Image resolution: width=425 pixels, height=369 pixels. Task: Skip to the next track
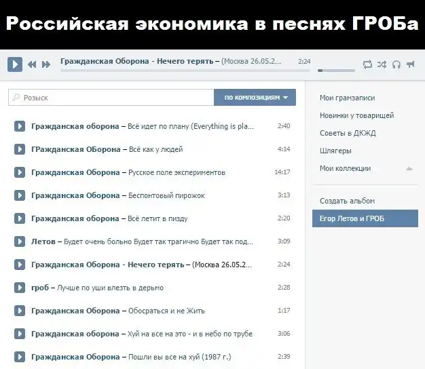pos(46,64)
